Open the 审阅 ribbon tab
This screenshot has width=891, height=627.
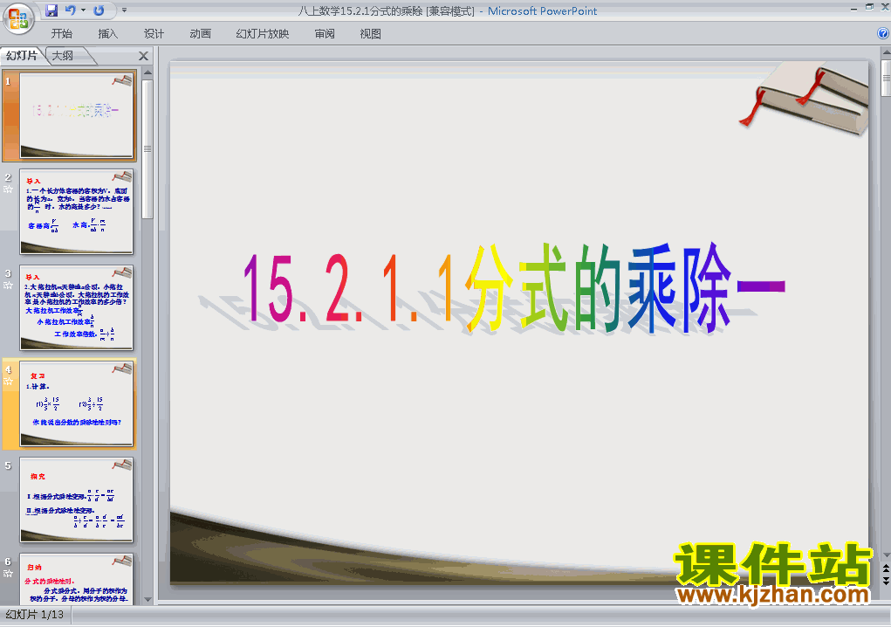coord(325,33)
